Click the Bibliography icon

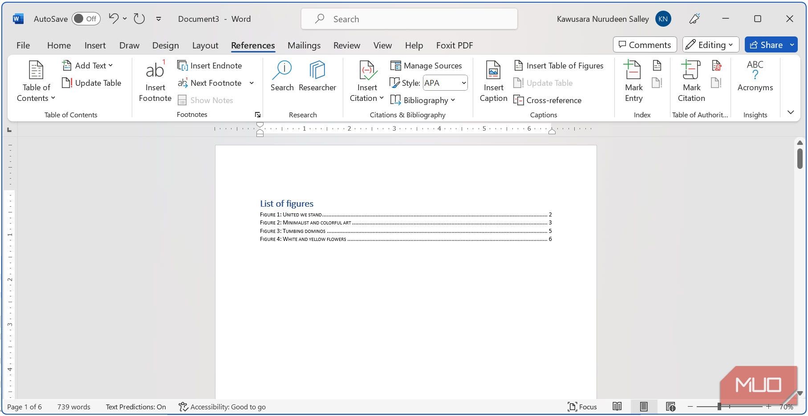[x=395, y=100]
